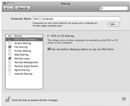Click the On column header
Screen dimensions: 130x106
10,36
